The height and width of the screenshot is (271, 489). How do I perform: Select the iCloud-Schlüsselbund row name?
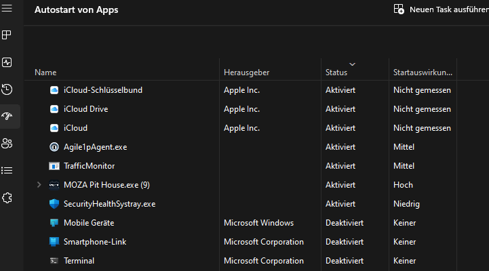[x=103, y=90]
